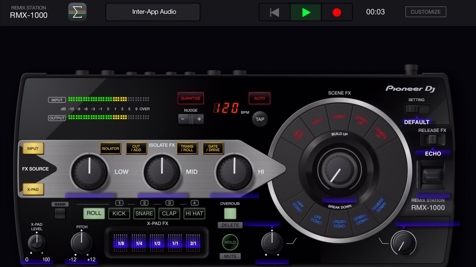
Task: Click the HI isolate knob
Action: tap(234, 171)
